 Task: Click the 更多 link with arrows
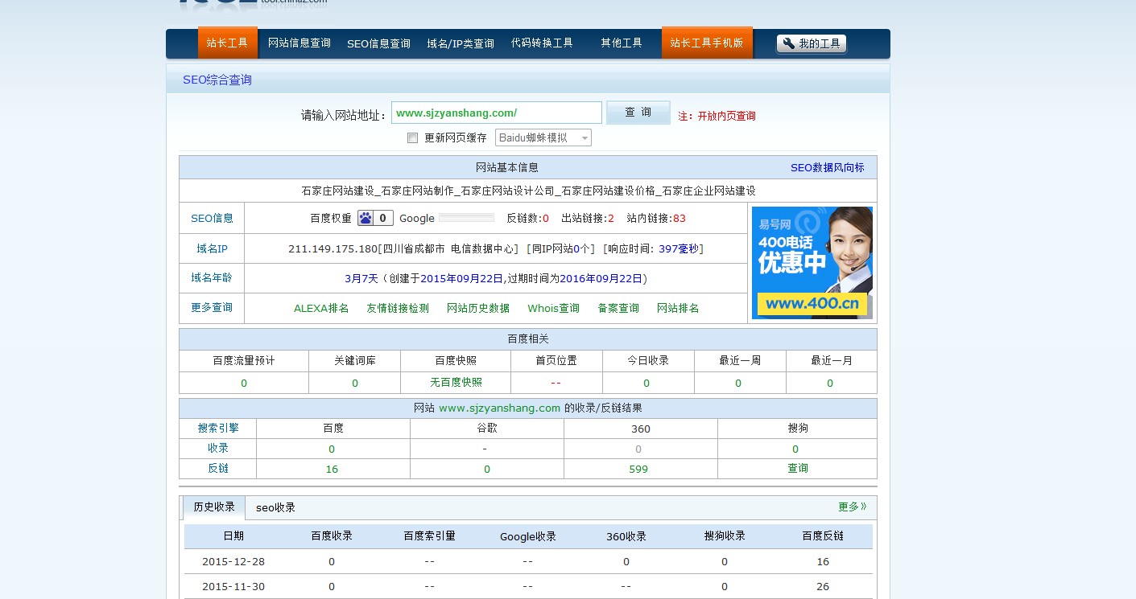click(852, 507)
